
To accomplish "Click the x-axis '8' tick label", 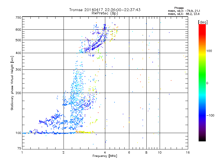I will [x=146, y=152].
